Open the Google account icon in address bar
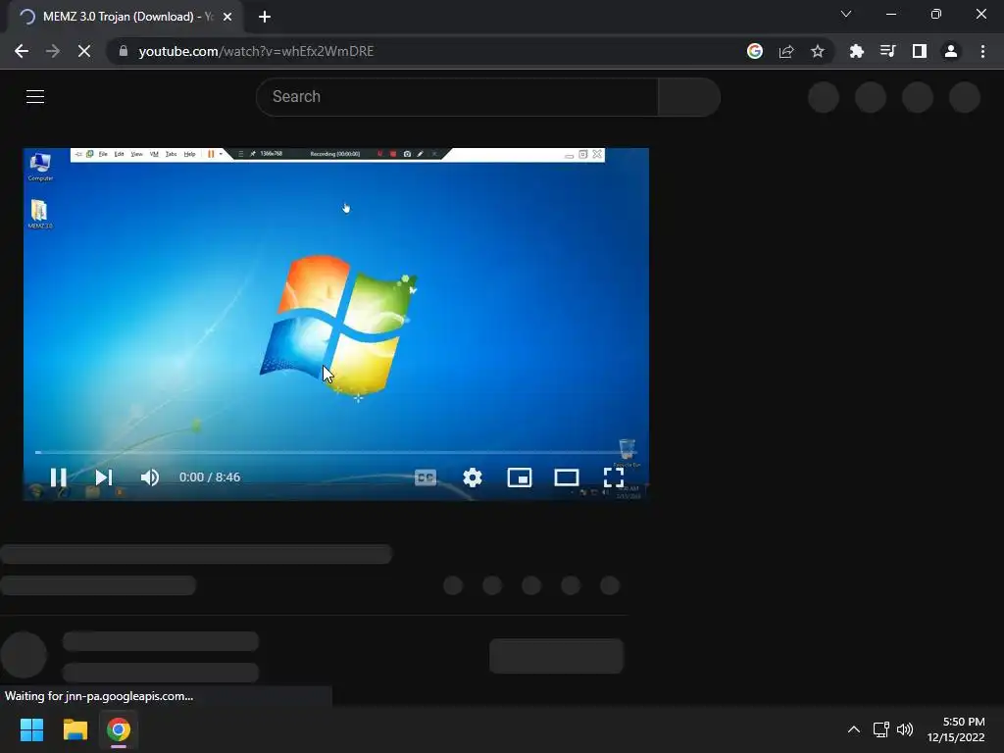Screen dimensions: 1004x753 pyautogui.click(x=755, y=51)
